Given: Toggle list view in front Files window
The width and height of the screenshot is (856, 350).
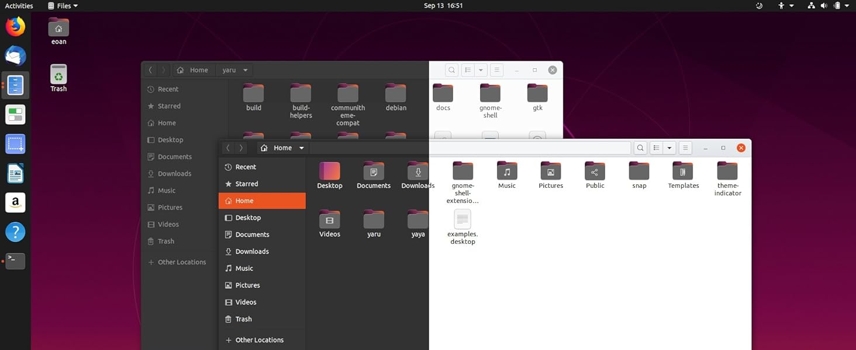Looking at the screenshot, I should (x=657, y=148).
